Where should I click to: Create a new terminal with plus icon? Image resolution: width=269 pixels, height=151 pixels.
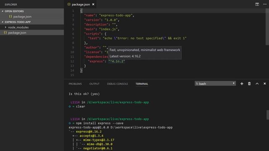coord(242,83)
